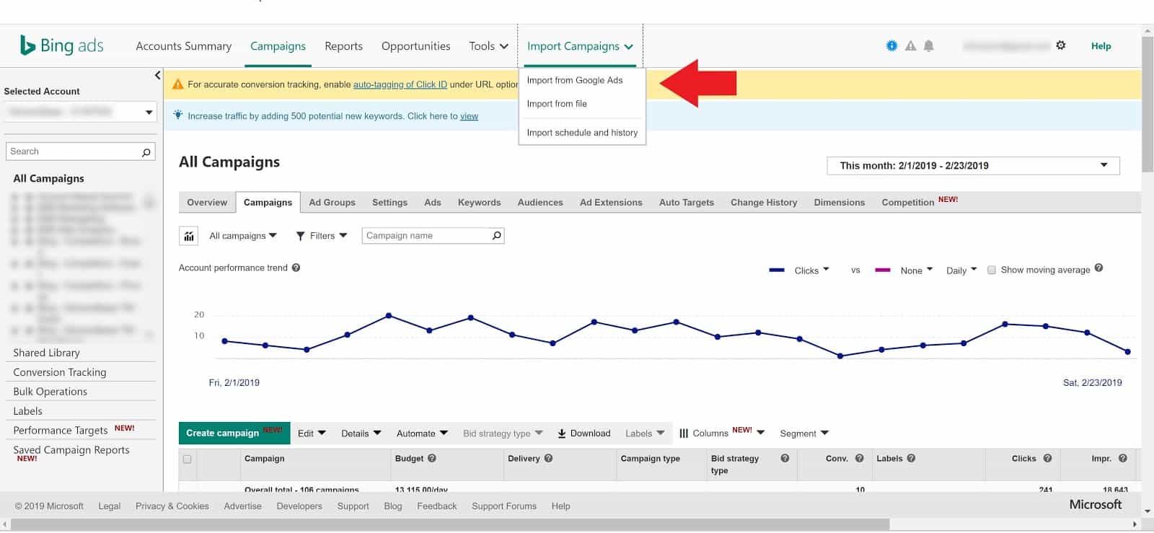The image size is (1154, 533).
Task: Open the warning triangle alerts icon
Action: (911, 45)
